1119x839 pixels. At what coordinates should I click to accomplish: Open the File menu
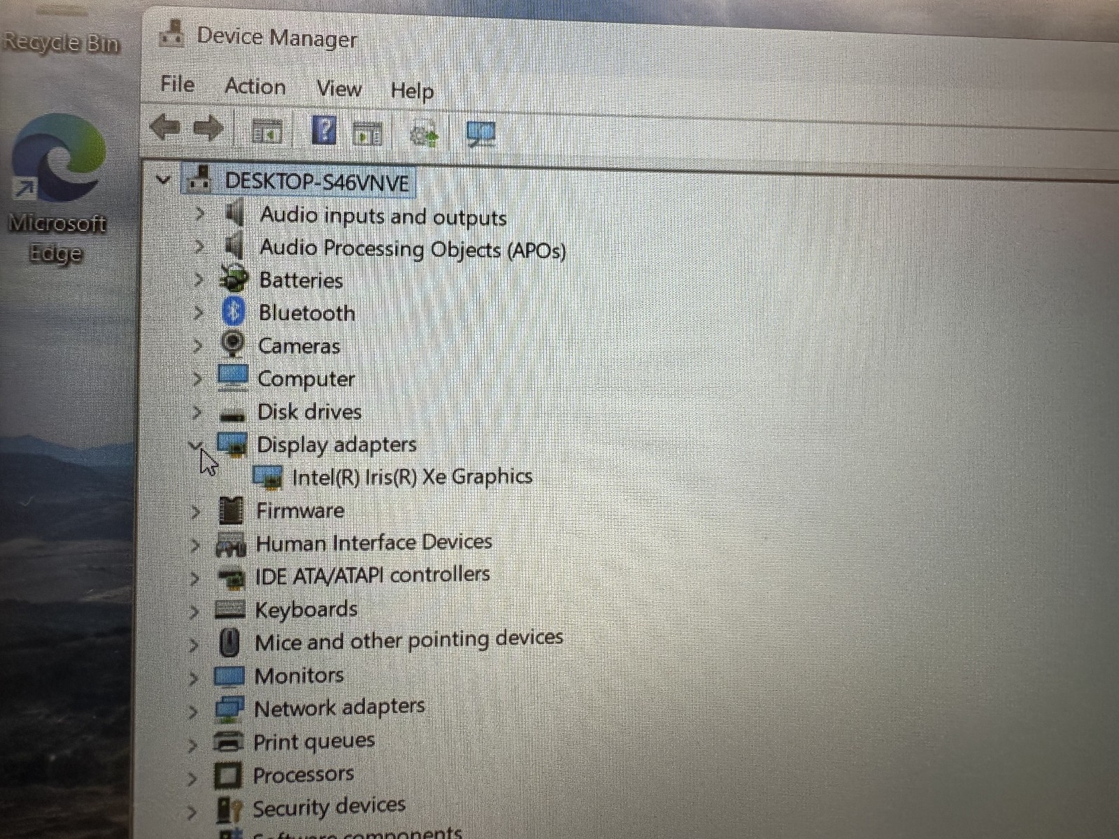tap(177, 84)
